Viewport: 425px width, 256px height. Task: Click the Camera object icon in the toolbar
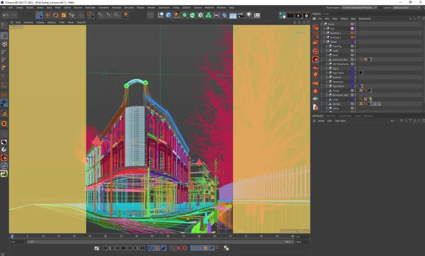click(241, 15)
